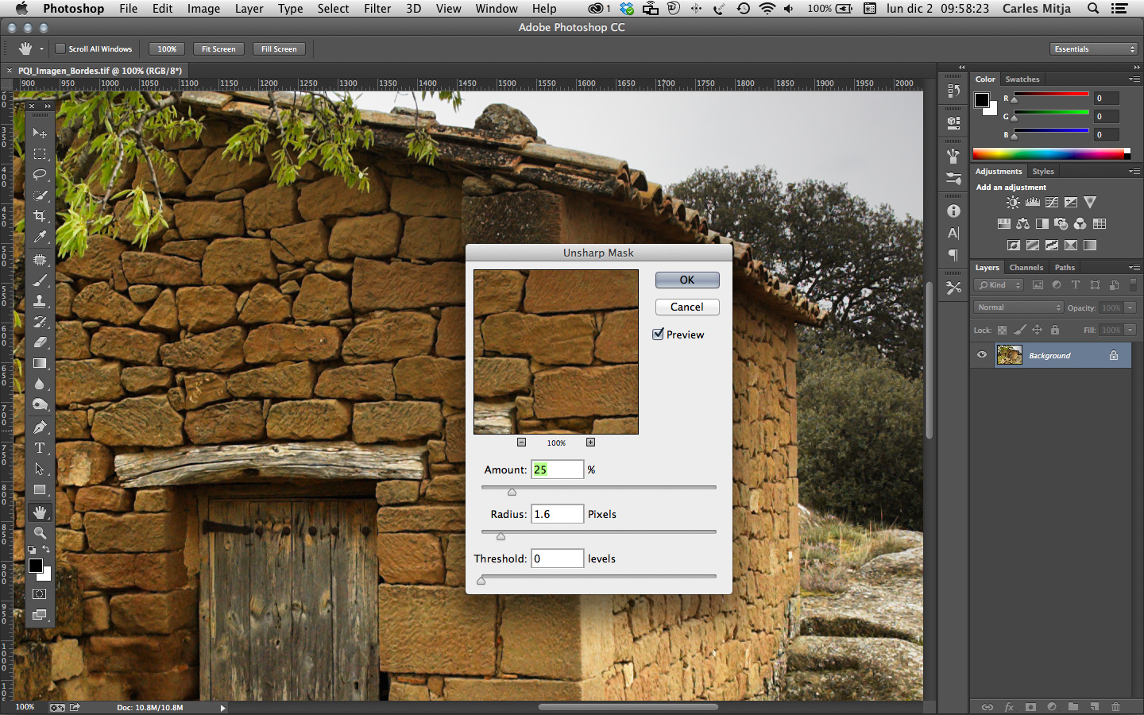This screenshot has height=715, width=1144.
Task: Switch to the Channels tab
Action: (1026, 268)
